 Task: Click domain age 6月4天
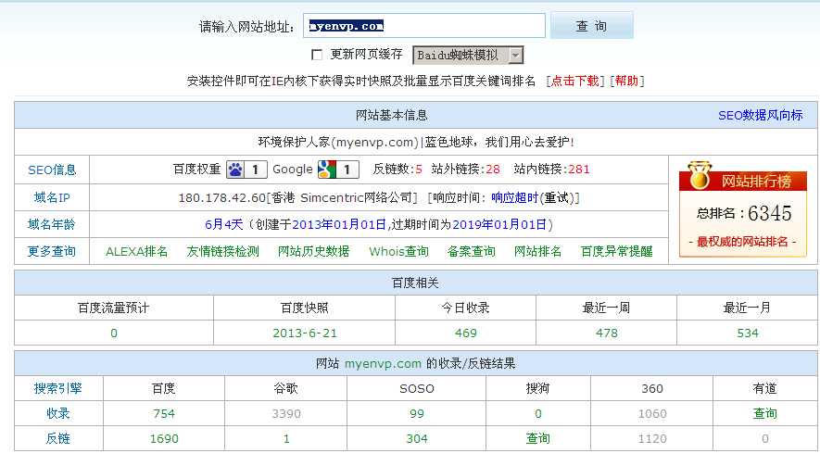point(224,224)
